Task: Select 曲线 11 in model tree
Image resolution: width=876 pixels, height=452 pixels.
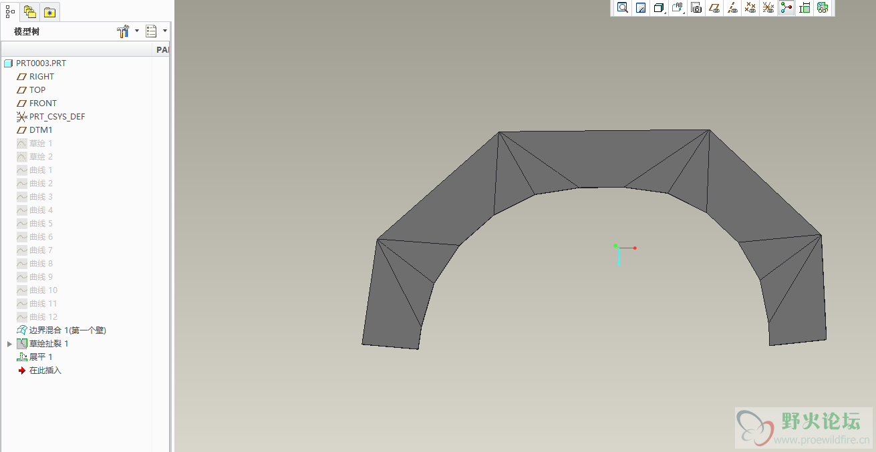Action: (x=43, y=304)
